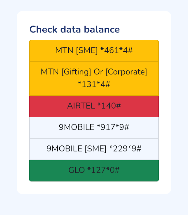Image resolution: width=188 pixels, height=215 pixels.
Task: Tap the red AIRTEL *140# item
Action: [x=94, y=106]
